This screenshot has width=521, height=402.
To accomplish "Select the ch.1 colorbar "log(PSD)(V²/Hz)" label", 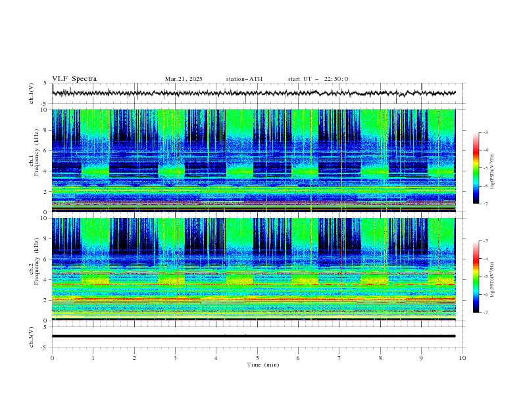I will 493,171.
